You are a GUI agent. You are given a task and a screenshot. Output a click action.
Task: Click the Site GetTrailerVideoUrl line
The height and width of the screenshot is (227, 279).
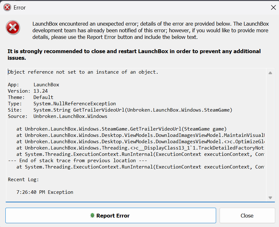120,110
